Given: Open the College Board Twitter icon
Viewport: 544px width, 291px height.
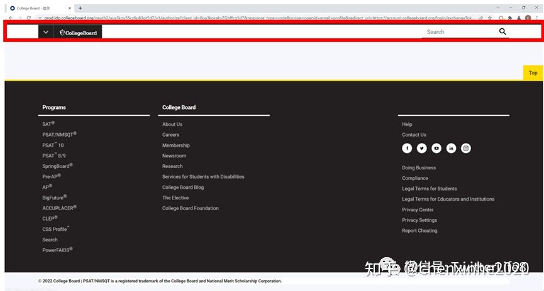Looking at the screenshot, I should 421,148.
